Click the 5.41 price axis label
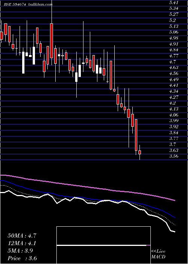188x264 pixels. [x=174, y=3]
